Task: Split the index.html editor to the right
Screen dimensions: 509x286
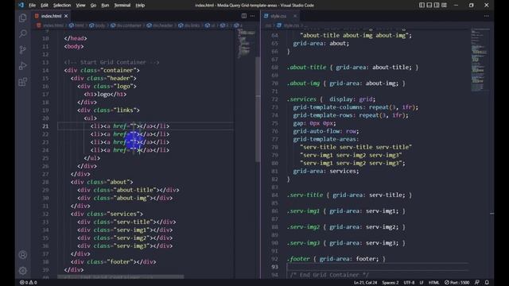Action: (x=244, y=16)
